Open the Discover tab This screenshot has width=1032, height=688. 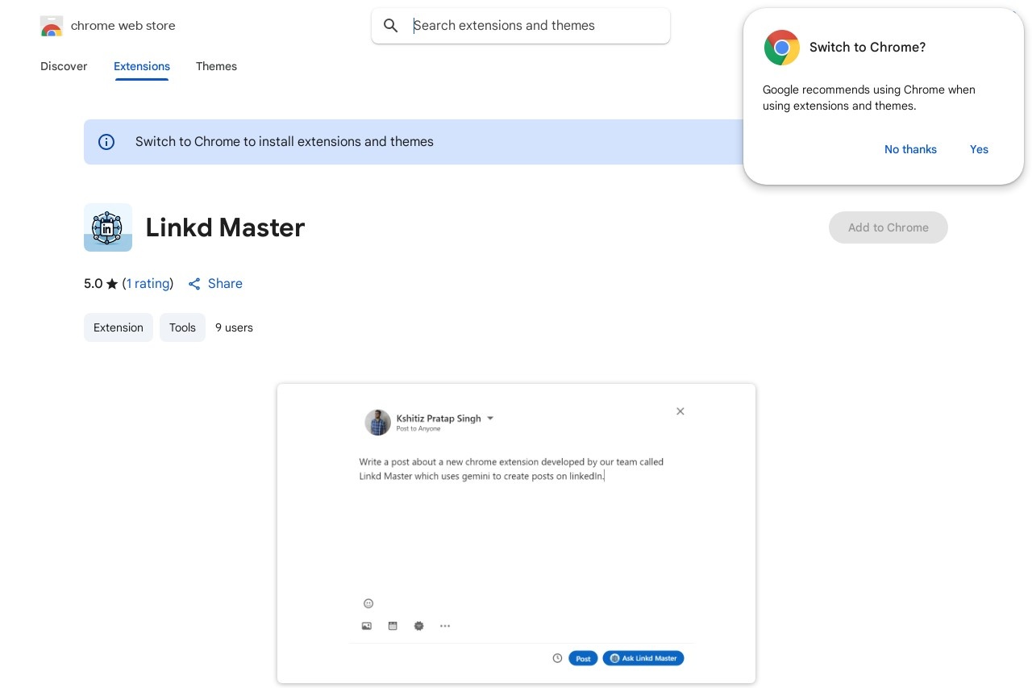point(64,66)
